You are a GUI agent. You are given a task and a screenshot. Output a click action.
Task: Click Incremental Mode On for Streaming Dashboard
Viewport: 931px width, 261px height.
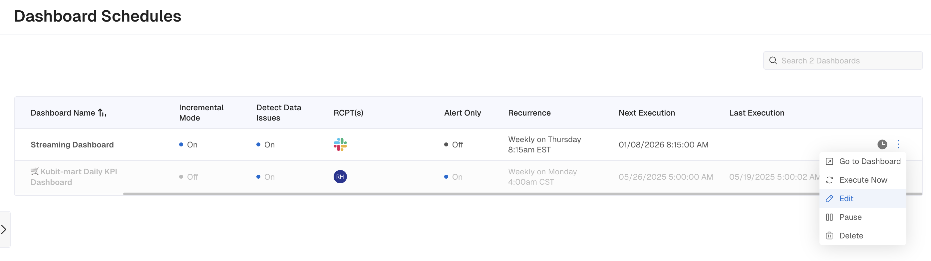point(188,144)
